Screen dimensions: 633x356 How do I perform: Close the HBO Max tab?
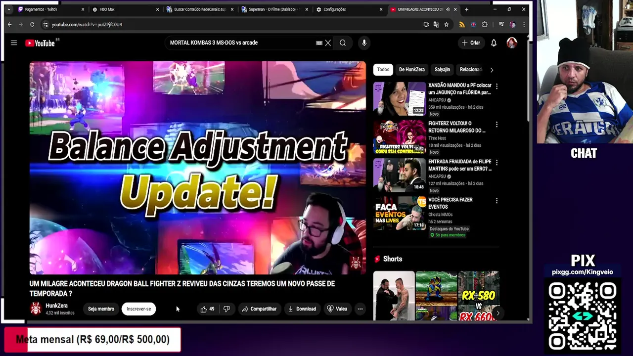(157, 9)
